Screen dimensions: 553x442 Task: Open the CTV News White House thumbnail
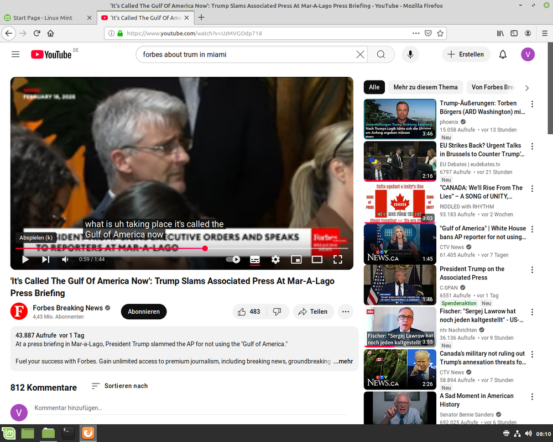(x=400, y=244)
